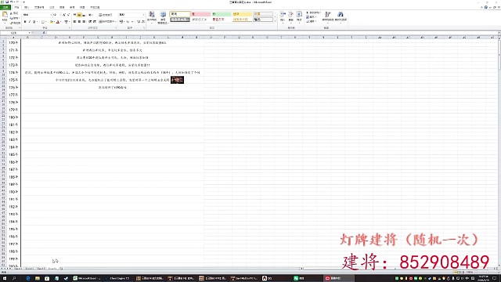
Task: Click the Merge and Center button
Action: [x=107, y=22]
